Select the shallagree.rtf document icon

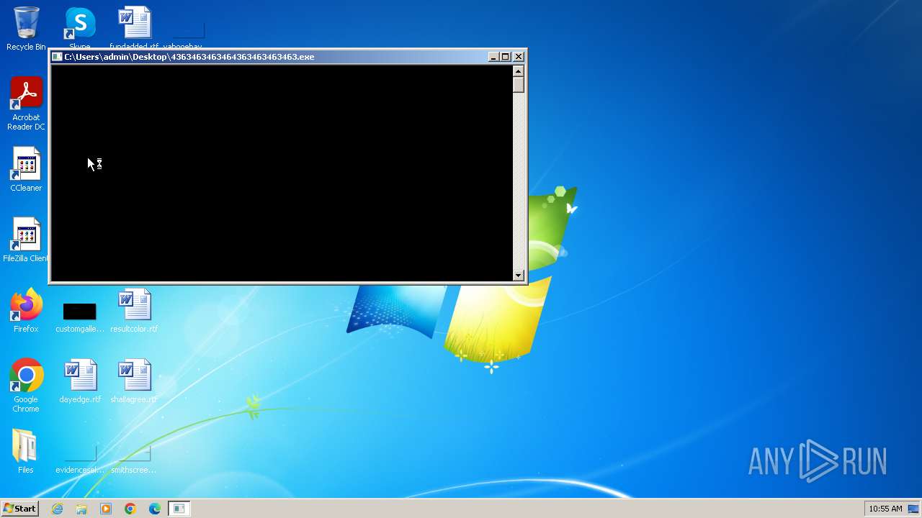coord(134,381)
